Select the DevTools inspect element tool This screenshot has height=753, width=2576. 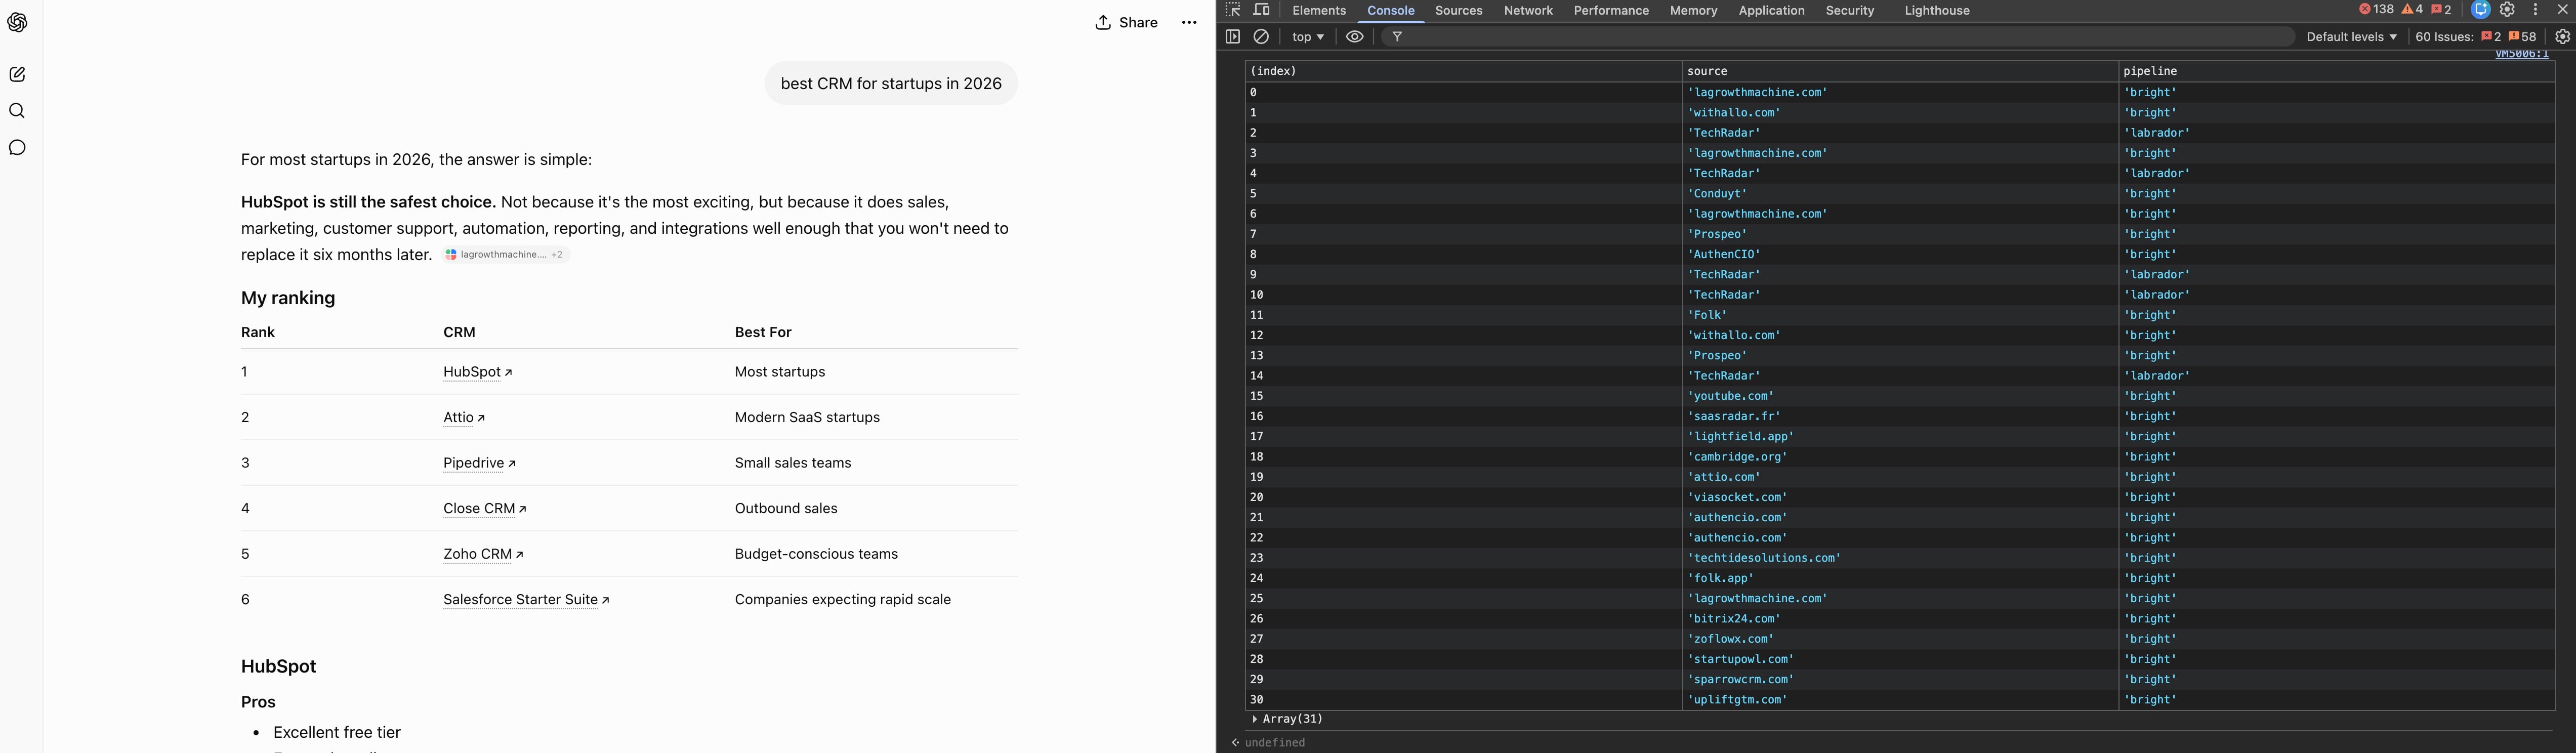tap(1233, 10)
